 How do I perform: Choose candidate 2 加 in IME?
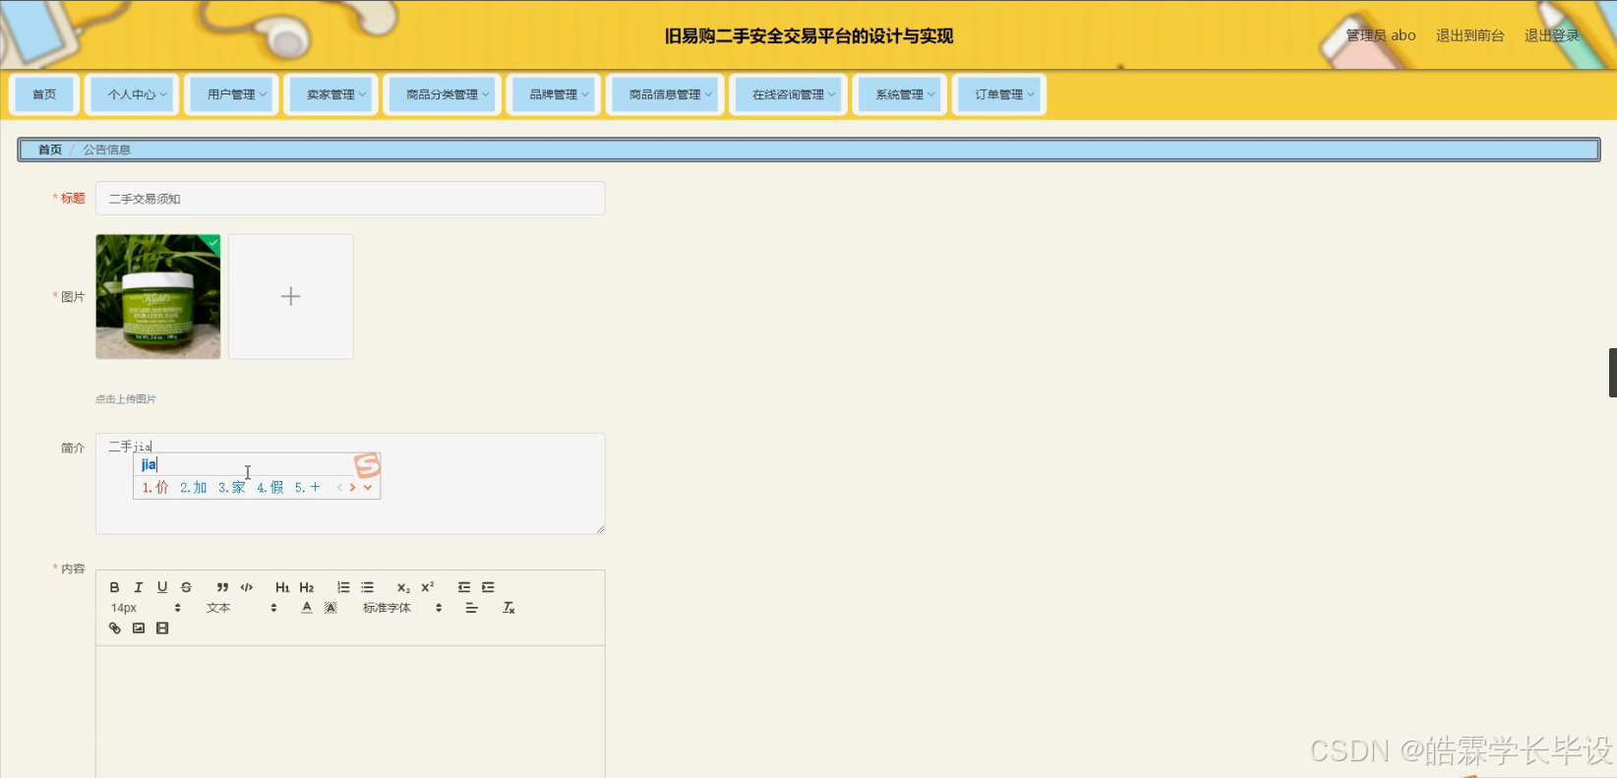coord(194,487)
